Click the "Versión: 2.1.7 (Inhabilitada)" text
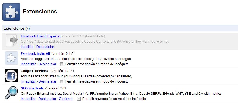The height and width of the screenshot is (106, 238). [x=84, y=36]
